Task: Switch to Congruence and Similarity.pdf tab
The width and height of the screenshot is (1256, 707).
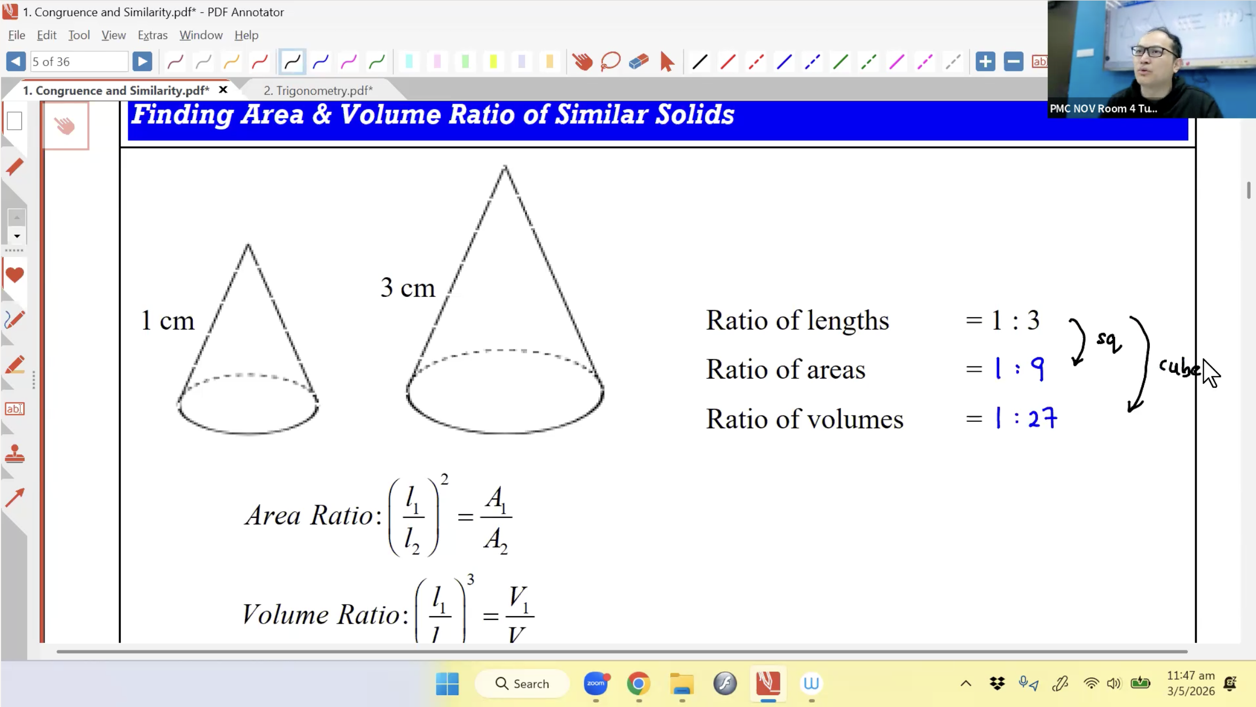Action: coord(116,90)
